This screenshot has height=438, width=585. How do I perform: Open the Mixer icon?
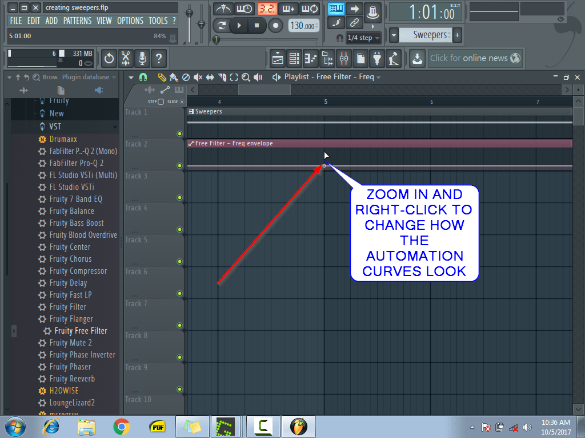[344, 59]
